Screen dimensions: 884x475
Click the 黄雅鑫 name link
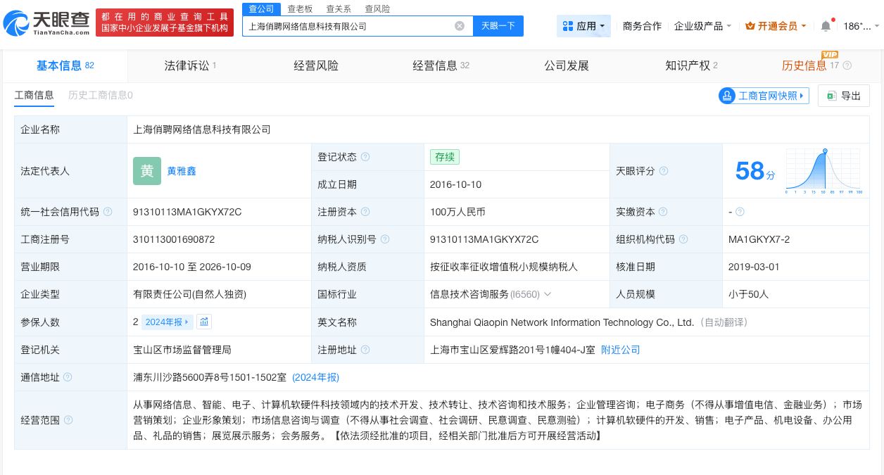coord(182,171)
